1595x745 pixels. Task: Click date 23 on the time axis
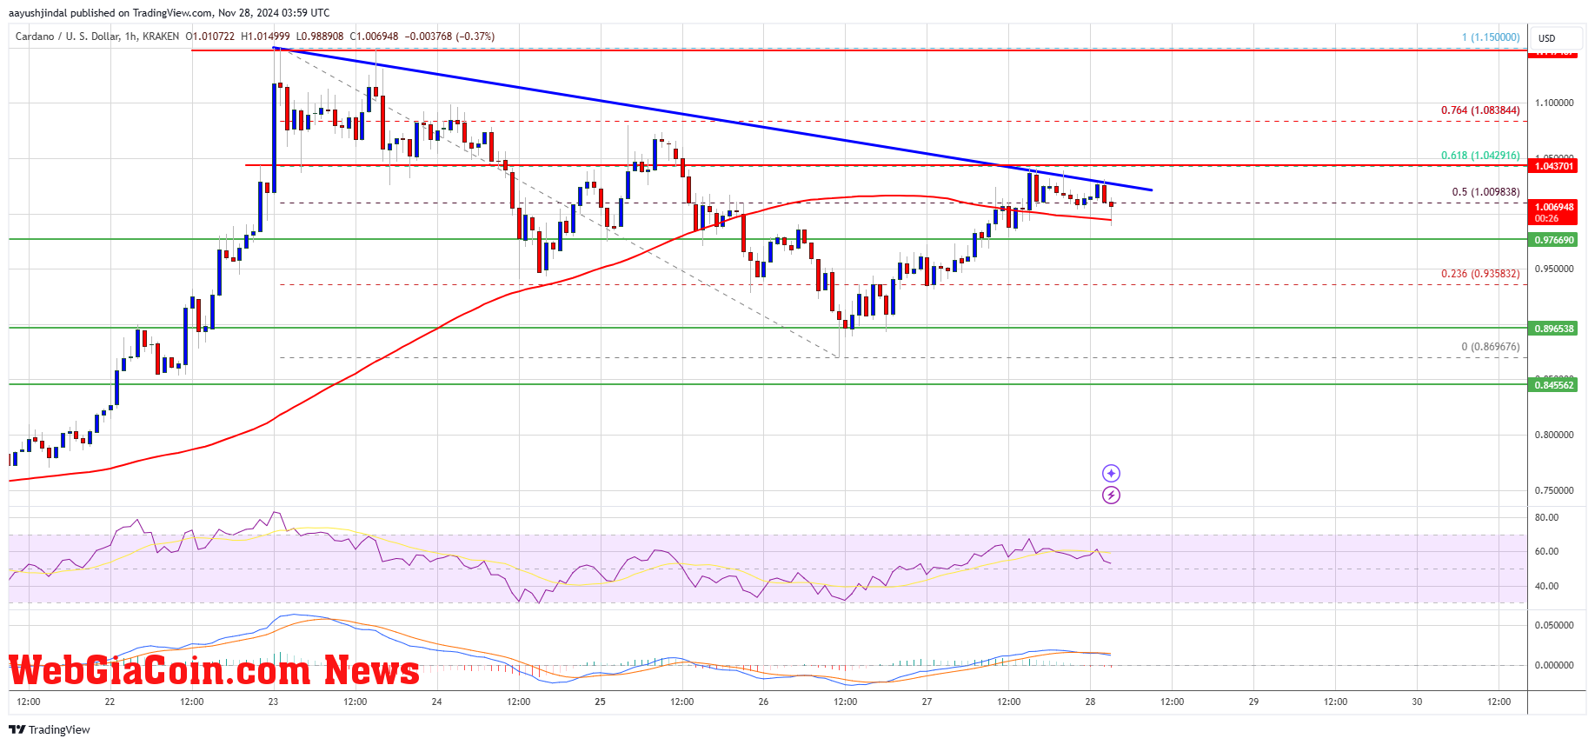(273, 702)
